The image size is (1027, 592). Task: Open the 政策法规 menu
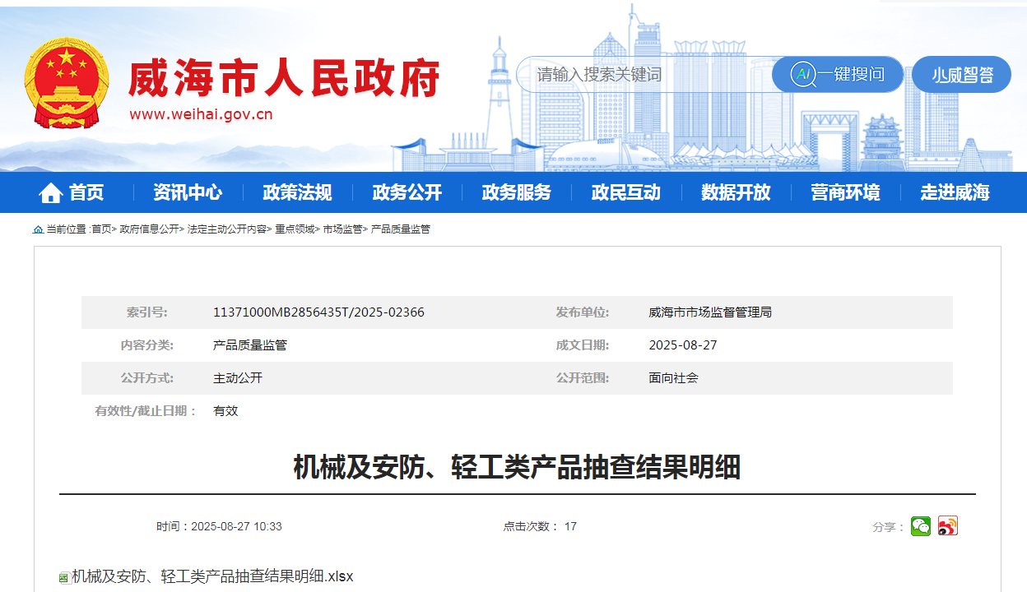click(297, 193)
